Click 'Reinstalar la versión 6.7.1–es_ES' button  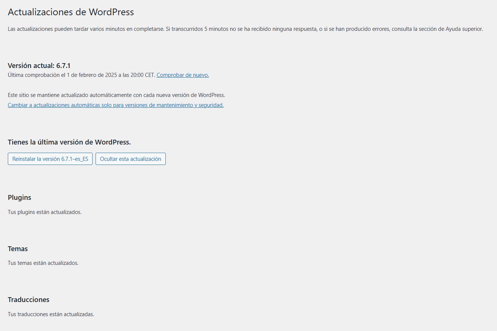tap(50, 159)
